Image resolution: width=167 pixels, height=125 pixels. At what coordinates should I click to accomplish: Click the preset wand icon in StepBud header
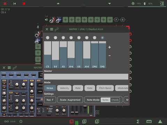57,30
